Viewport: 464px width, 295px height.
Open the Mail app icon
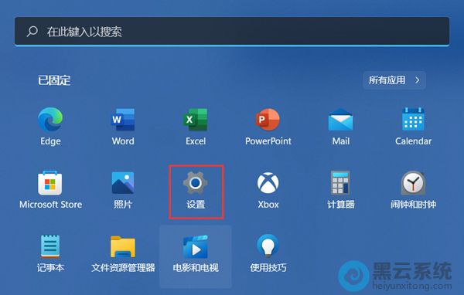(x=340, y=120)
